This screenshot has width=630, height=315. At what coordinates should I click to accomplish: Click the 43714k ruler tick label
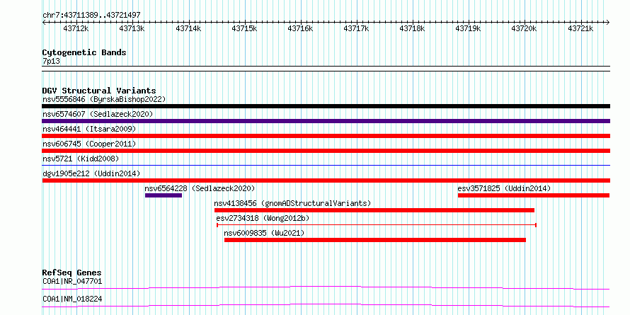(188, 28)
